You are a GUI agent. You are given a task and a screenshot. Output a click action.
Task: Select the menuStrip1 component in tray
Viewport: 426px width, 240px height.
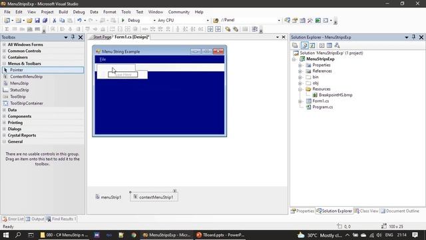[x=108, y=197]
